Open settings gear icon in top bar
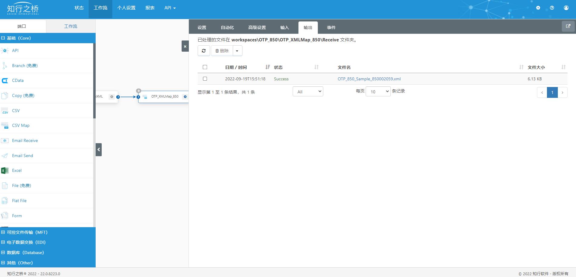Image resolution: width=576 pixels, height=277 pixels. pyautogui.click(x=538, y=8)
